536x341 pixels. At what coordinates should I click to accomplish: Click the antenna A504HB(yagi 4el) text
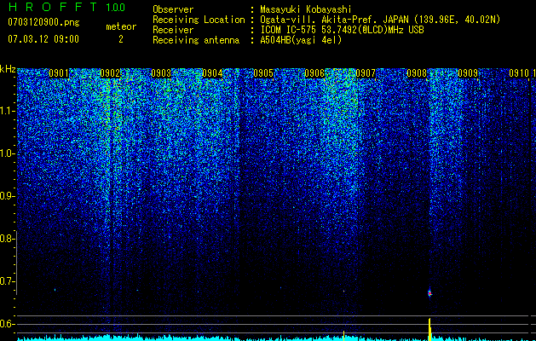tap(301, 40)
